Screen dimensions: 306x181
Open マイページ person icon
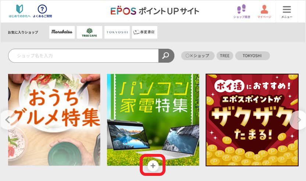click(x=264, y=11)
